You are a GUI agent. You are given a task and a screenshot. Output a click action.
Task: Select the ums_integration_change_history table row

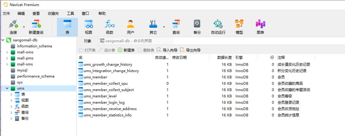click(x=196, y=71)
